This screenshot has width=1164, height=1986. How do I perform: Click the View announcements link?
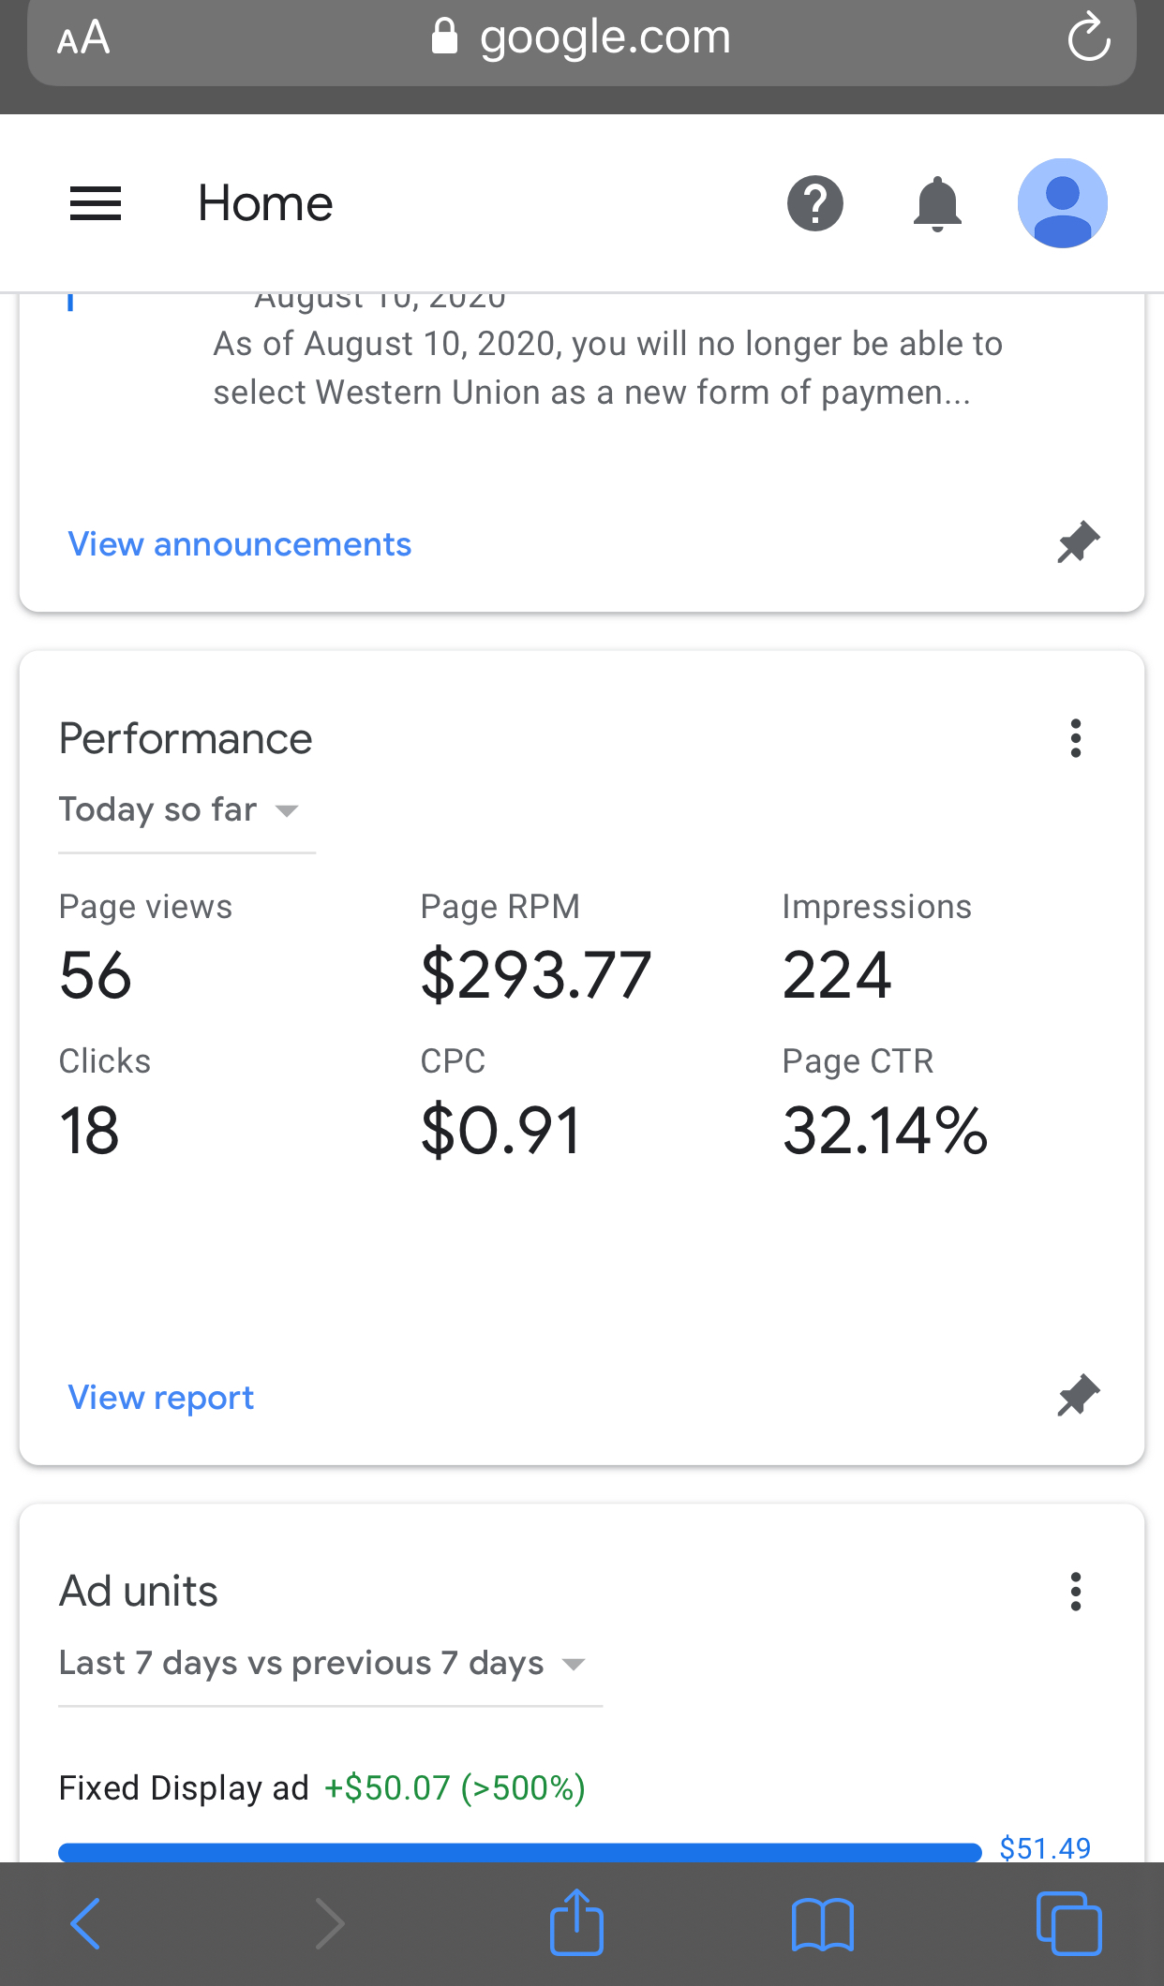click(240, 544)
